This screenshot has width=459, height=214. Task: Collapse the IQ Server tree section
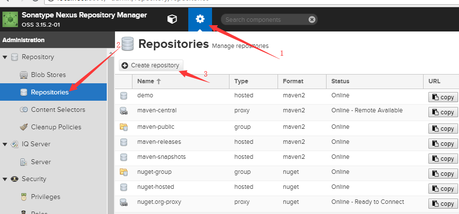pyautogui.click(x=5, y=144)
